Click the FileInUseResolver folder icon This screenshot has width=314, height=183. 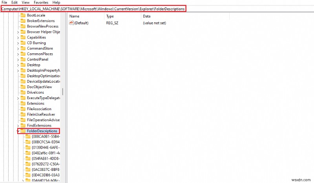pyautogui.click(x=23, y=114)
